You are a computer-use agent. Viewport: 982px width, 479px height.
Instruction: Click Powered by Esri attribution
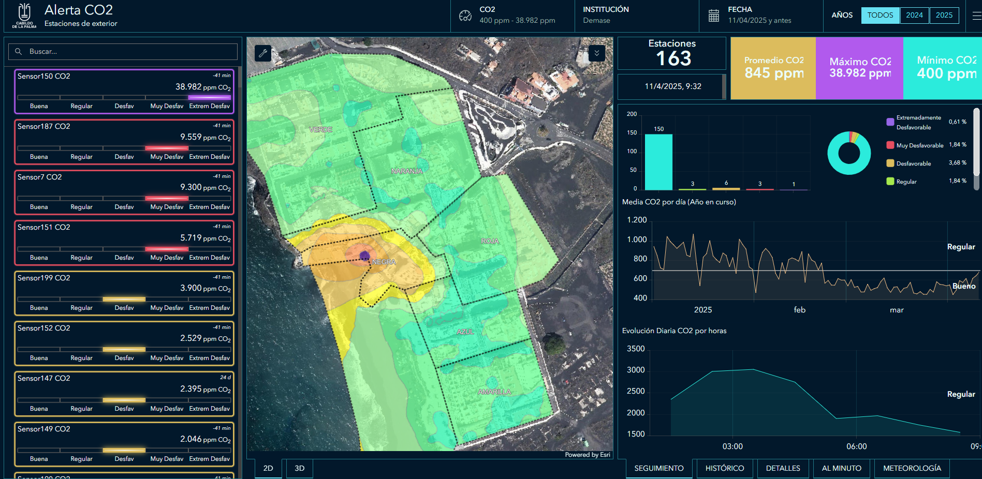pos(587,455)
